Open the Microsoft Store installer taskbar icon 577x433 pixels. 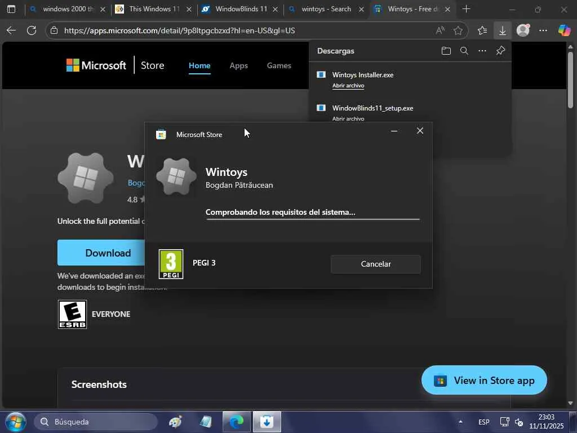click(267, 422)
